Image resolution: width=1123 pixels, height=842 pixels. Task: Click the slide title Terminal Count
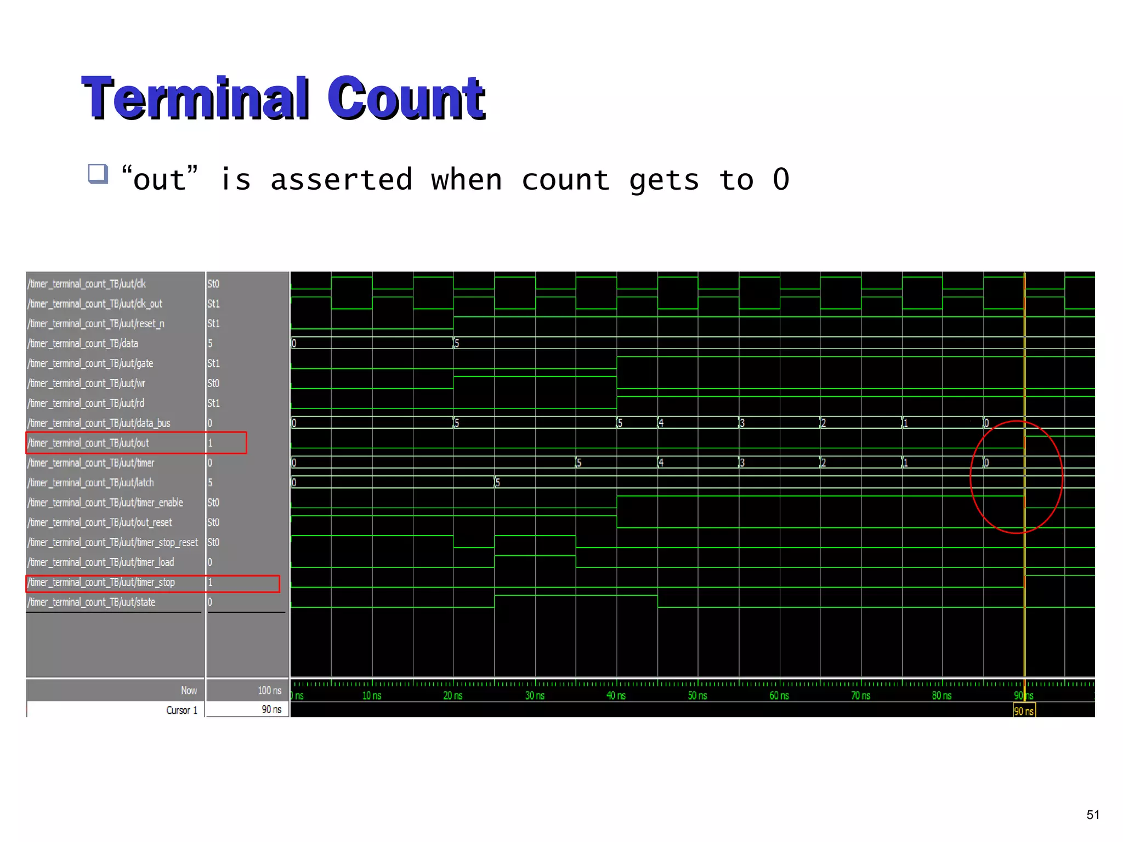[283, 98]
